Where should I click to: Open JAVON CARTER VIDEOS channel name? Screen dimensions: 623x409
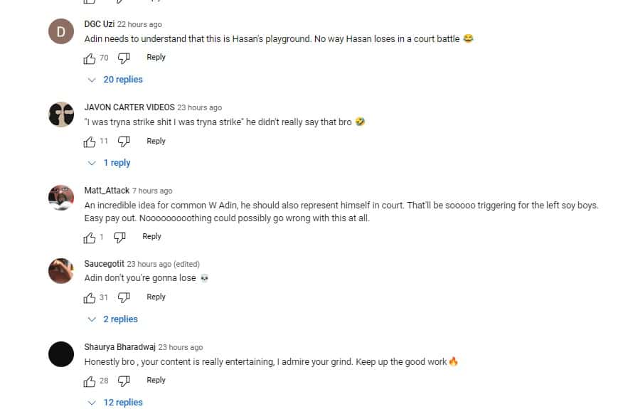(129, 107)
